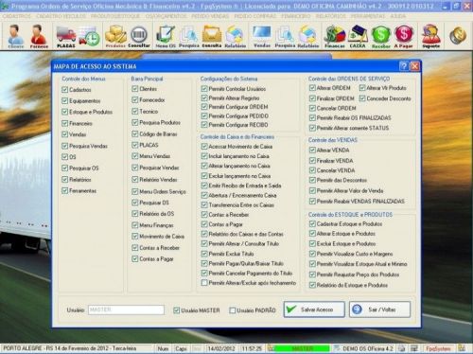Toggle Estoque e Produtos menu checkbox
473x354 pixels.
64,112
